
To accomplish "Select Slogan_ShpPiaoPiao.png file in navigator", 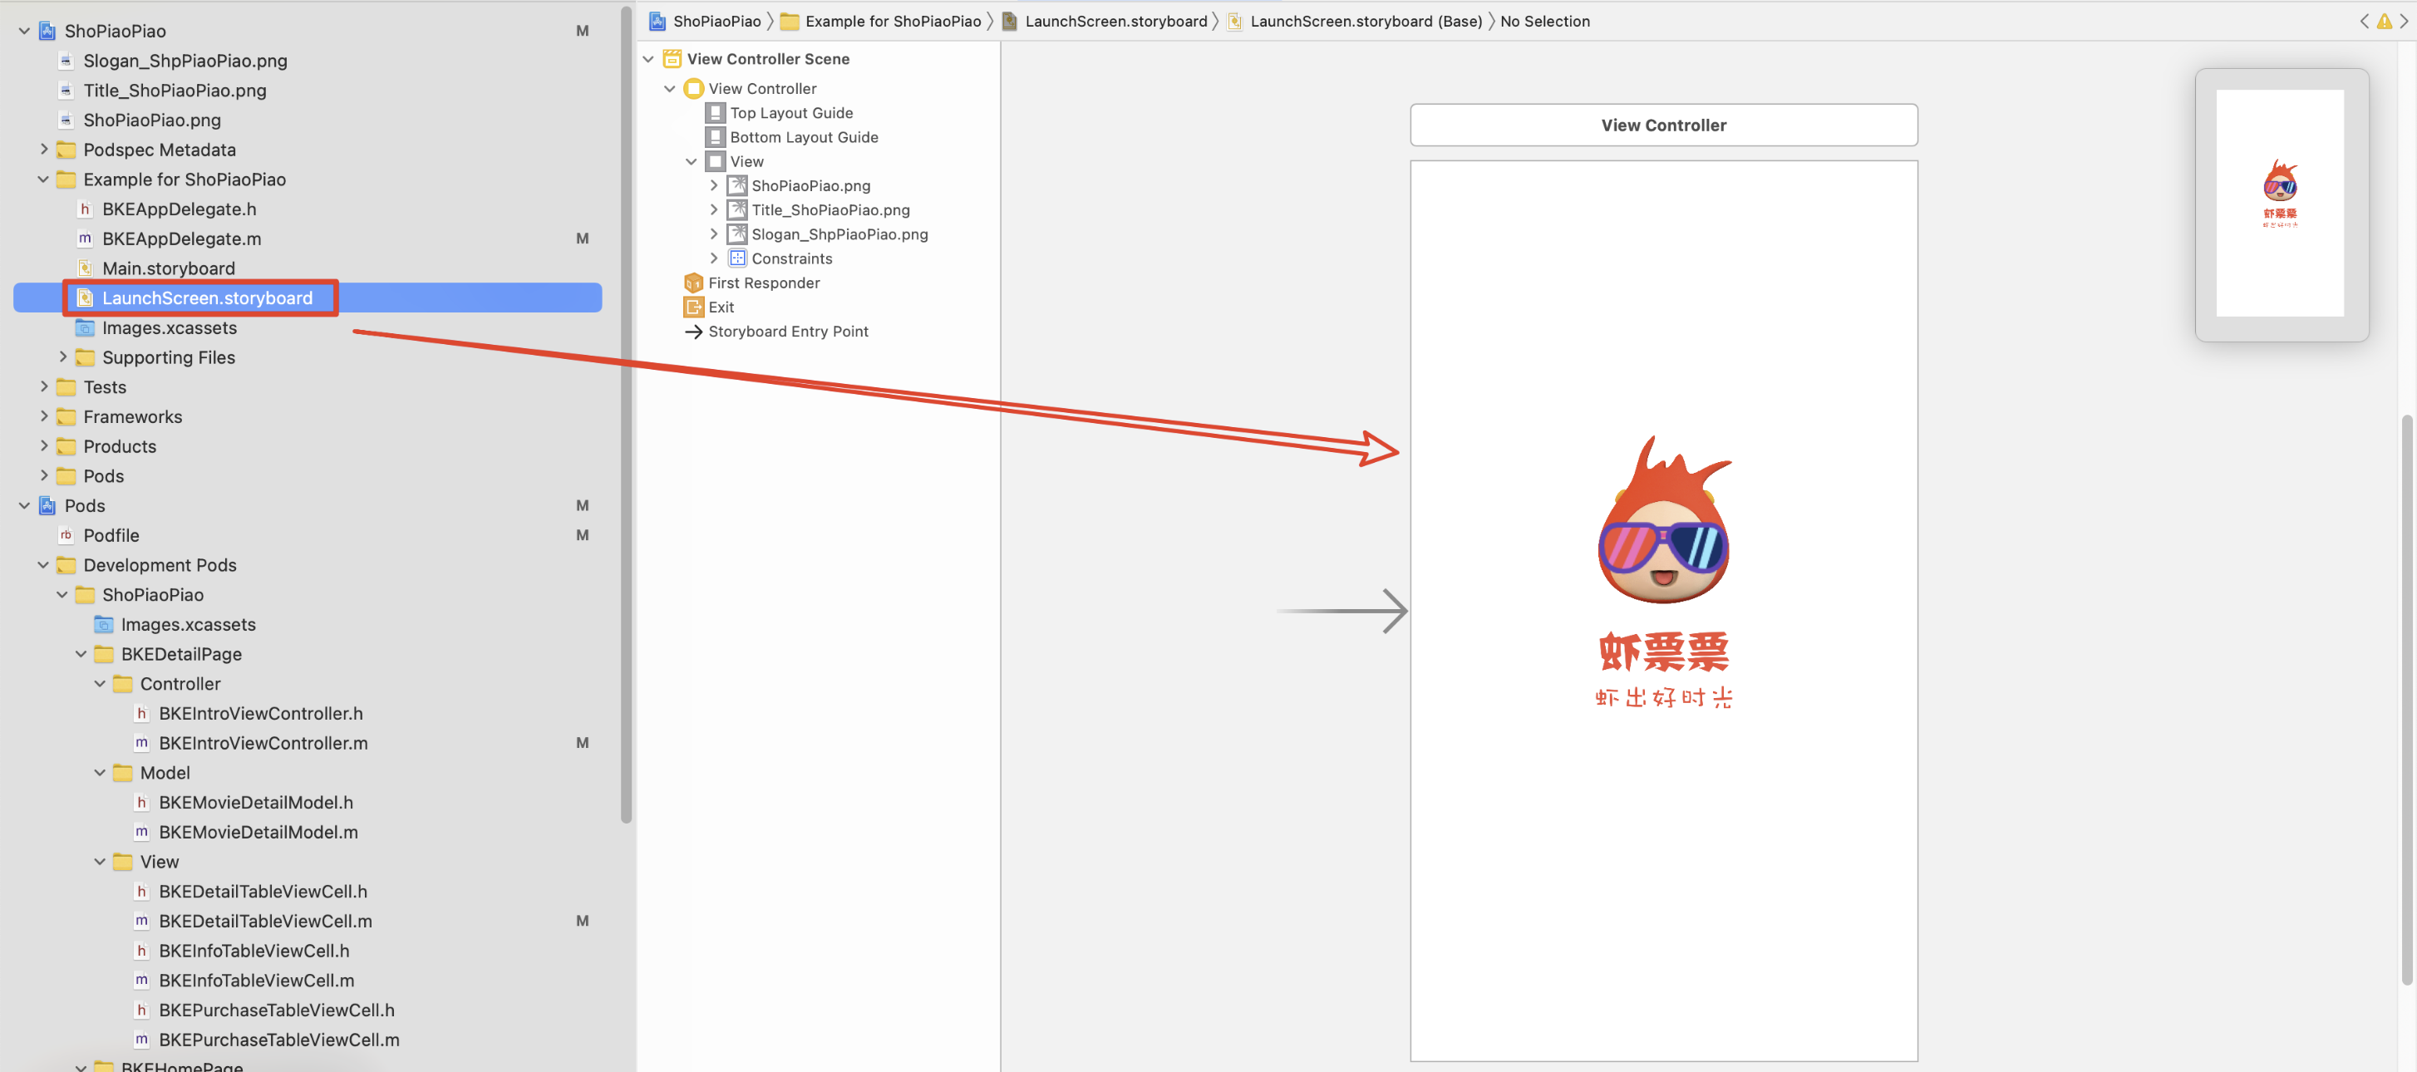I will (185, 61).
